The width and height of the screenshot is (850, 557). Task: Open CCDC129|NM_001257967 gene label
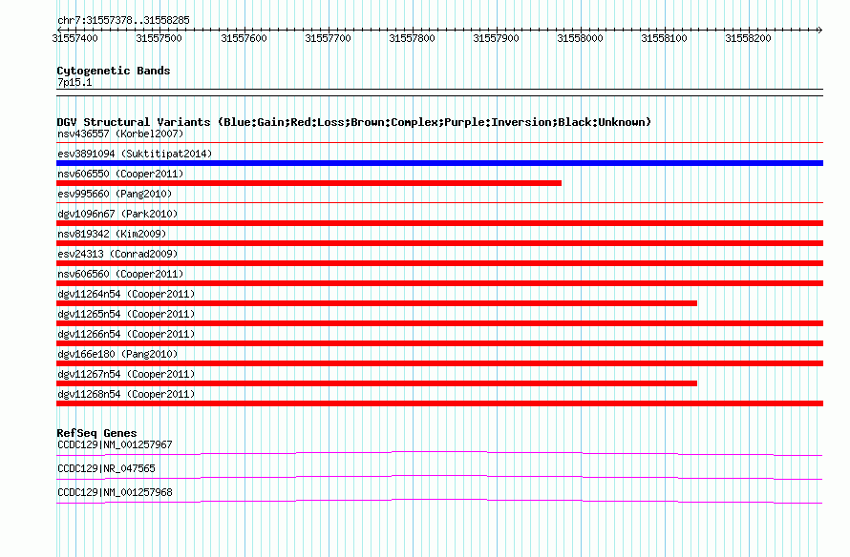tap(115, 444)
